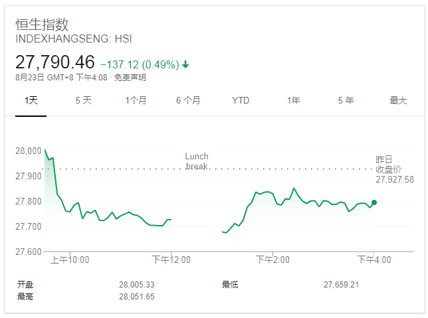Select the 1天 time range tab
This screenshot has width=428, height=318.
tap(31, 100)
